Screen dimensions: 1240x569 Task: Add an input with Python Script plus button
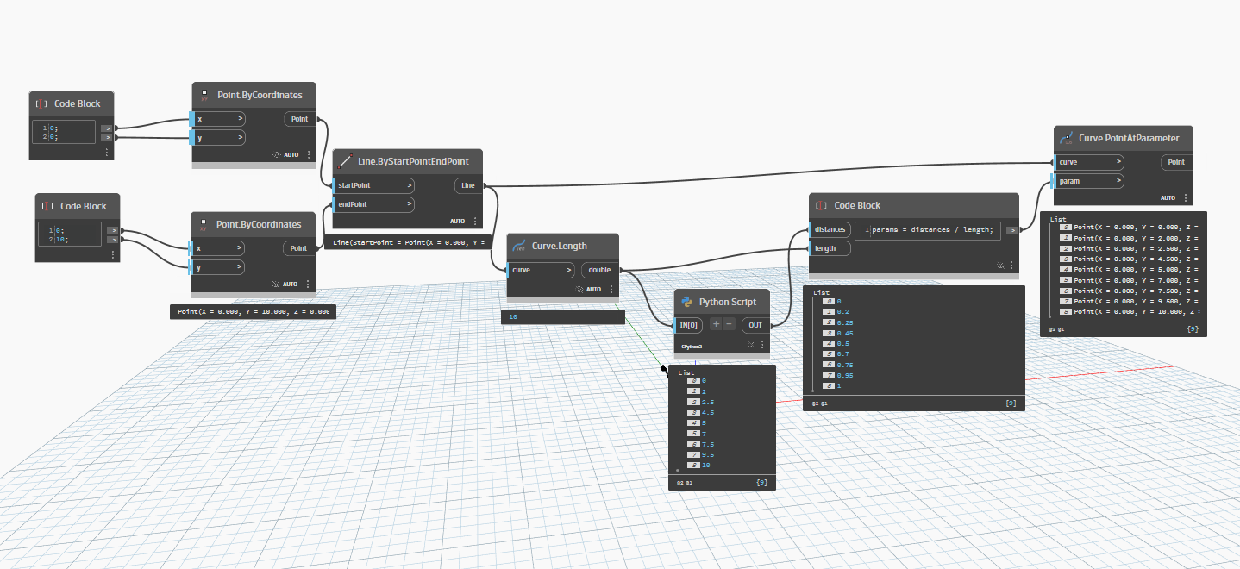[x=716, y=324]
